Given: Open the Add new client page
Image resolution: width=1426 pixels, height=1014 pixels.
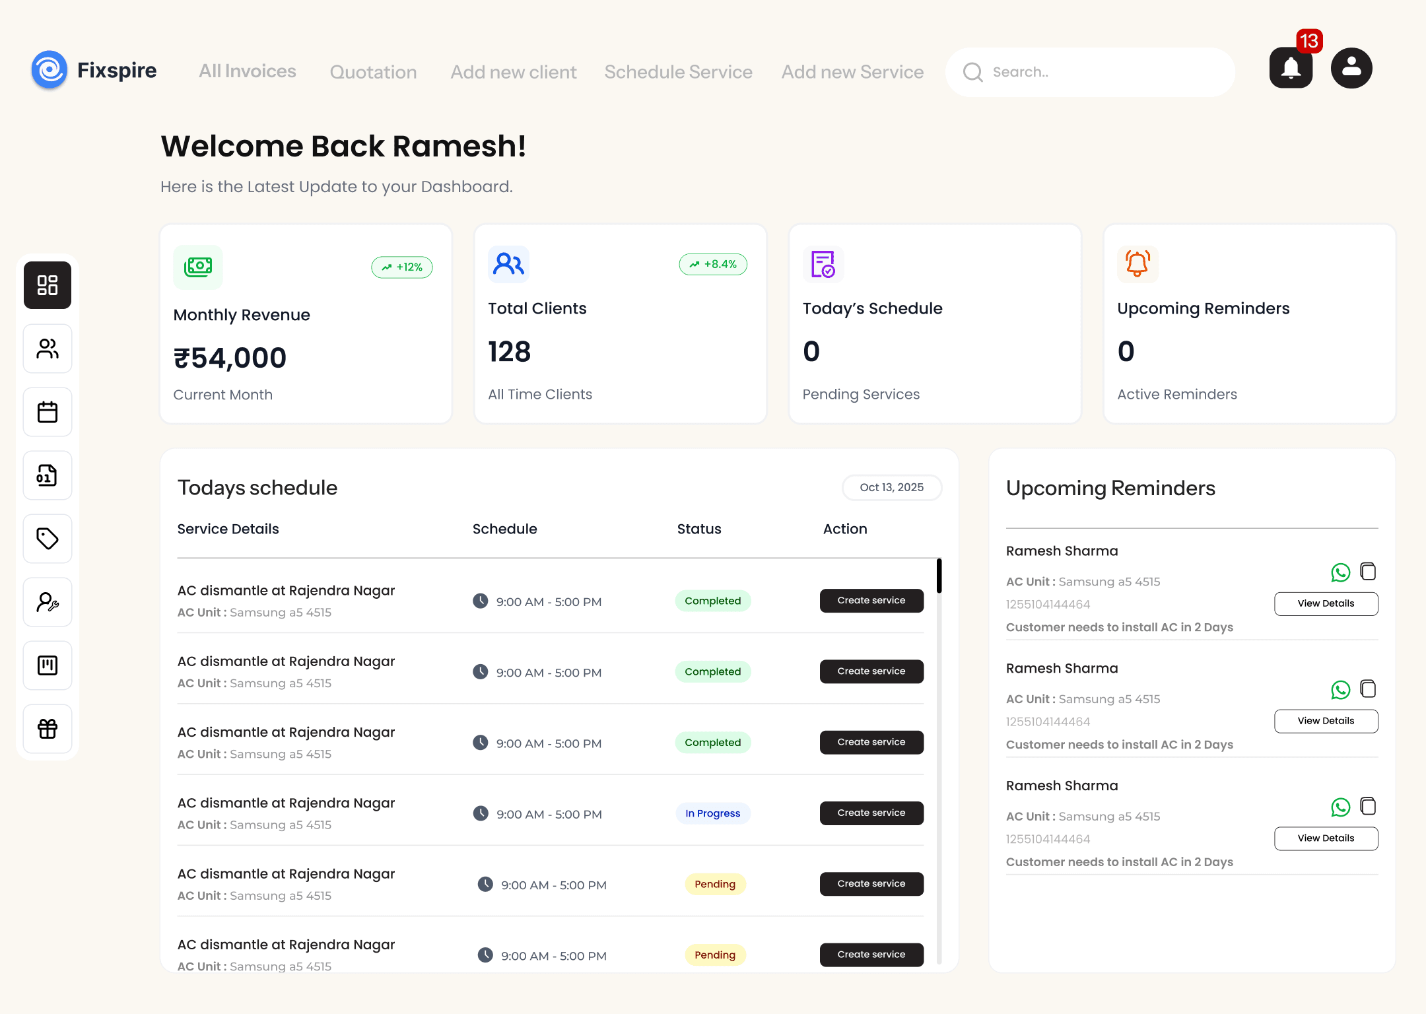Looking at the screenshot, I should (513, 71).
